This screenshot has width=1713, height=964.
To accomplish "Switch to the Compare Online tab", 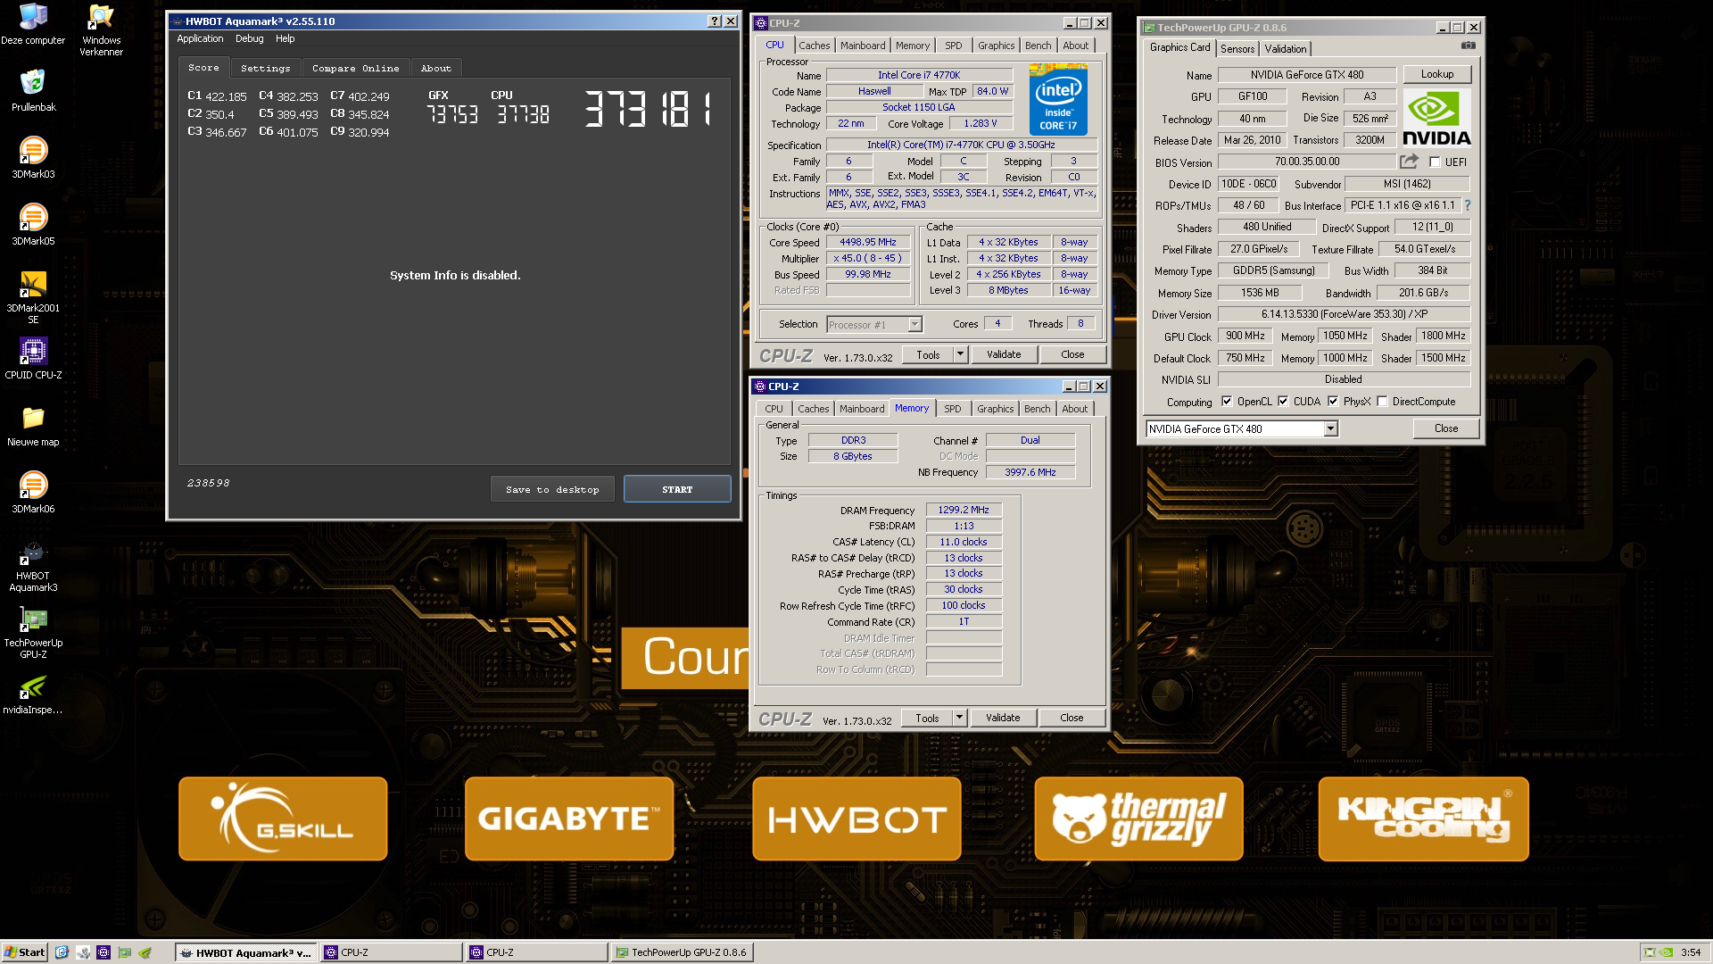I will 355,68.
